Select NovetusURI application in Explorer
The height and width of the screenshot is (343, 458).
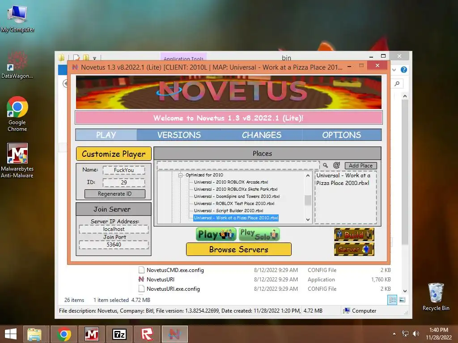(x=161, y=280)
